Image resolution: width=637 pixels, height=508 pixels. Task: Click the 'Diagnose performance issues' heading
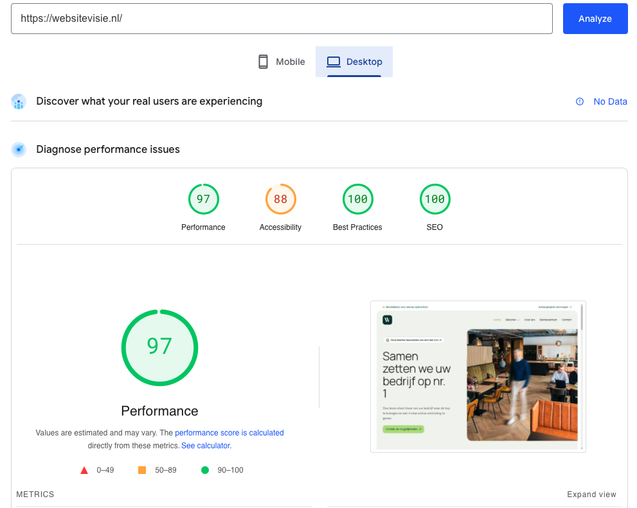point(107,149)
